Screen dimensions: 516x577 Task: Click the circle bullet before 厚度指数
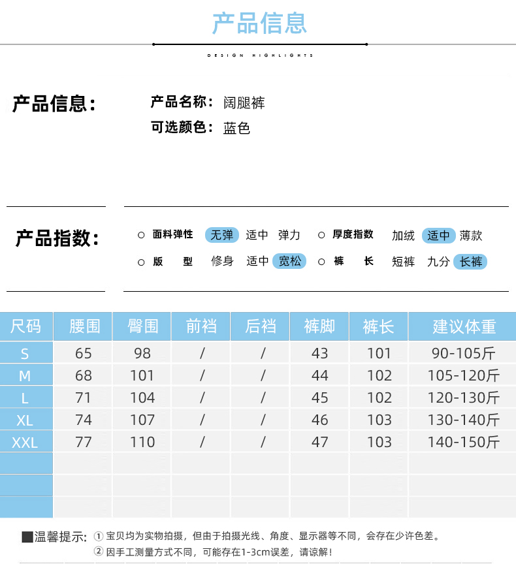pos(321,235)
